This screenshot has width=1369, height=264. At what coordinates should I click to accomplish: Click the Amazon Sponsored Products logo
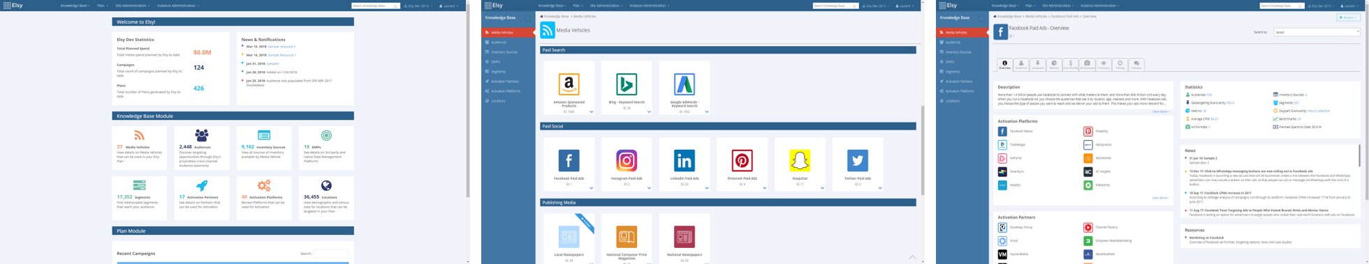pos(569,84)
